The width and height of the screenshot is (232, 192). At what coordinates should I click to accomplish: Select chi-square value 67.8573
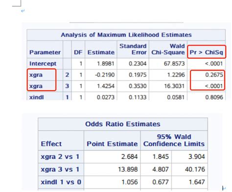tap(174, 64)
